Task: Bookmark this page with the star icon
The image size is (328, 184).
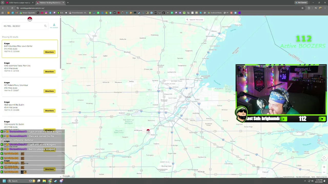Action: tap(302, 8)
